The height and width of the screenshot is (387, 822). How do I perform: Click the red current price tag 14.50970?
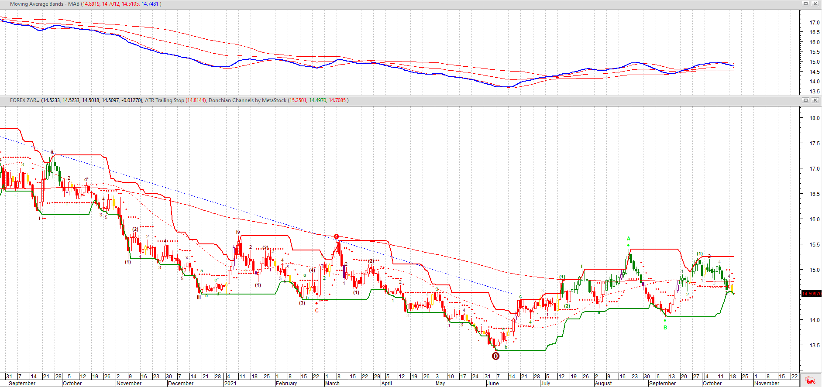pyautogui.click(x=812, y=294)
